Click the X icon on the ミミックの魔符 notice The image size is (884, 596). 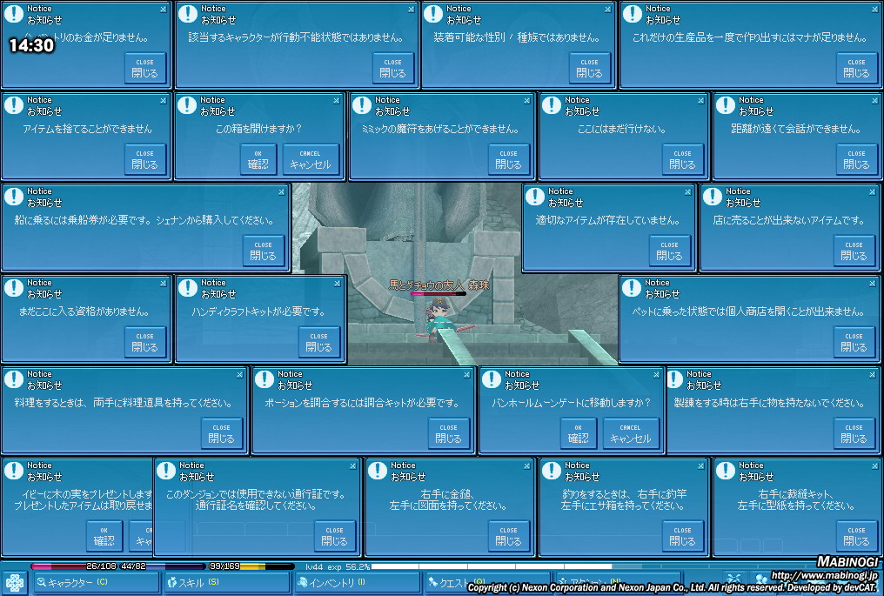(526, 100)
